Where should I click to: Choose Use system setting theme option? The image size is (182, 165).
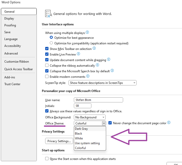(90, 143)
